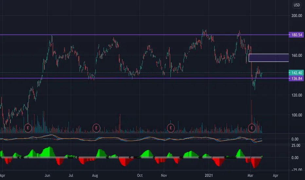Open earnings marker E nearest the Aug label
305x180 pixels.
coord(96,128)
